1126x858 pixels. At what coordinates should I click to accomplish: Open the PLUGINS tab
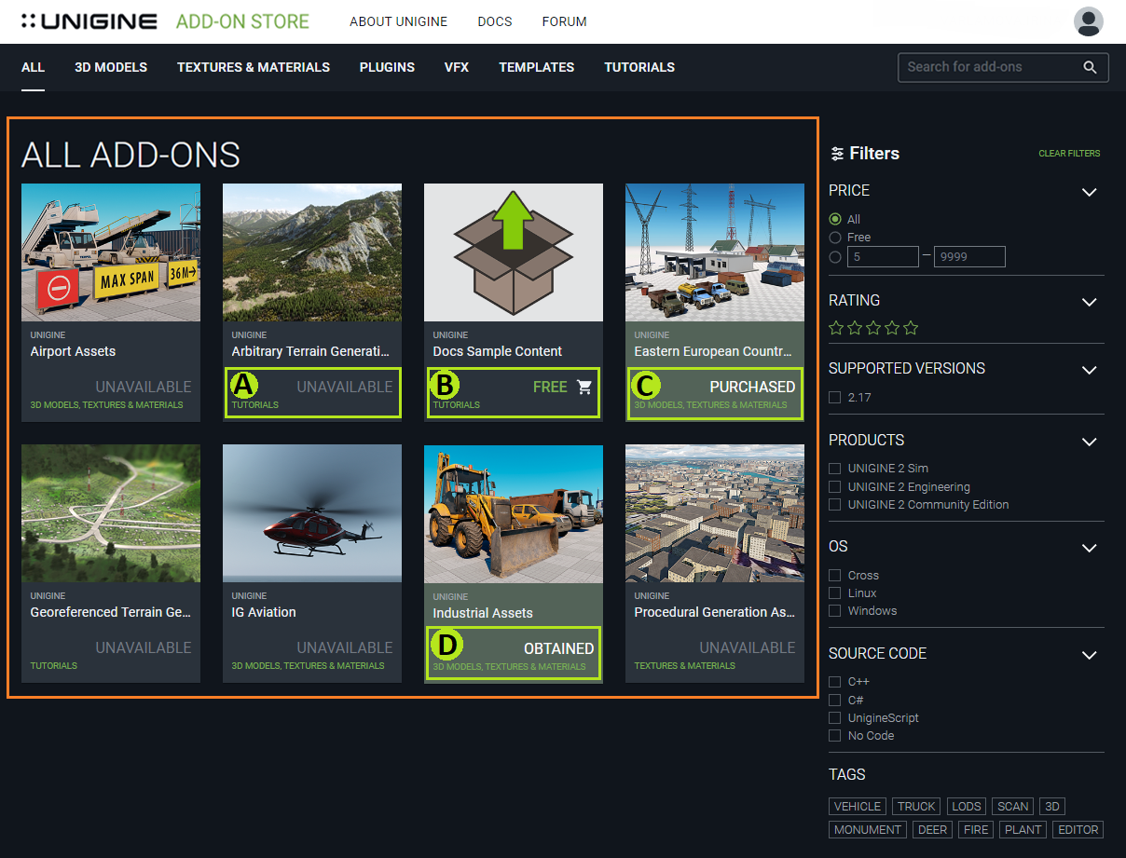tap(387, 67)
